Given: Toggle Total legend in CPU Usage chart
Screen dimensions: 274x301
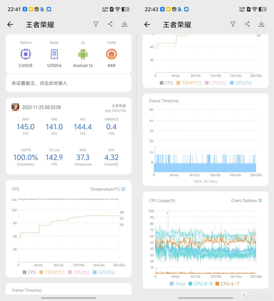Looking at the screenshot, I should coord(178,284).
